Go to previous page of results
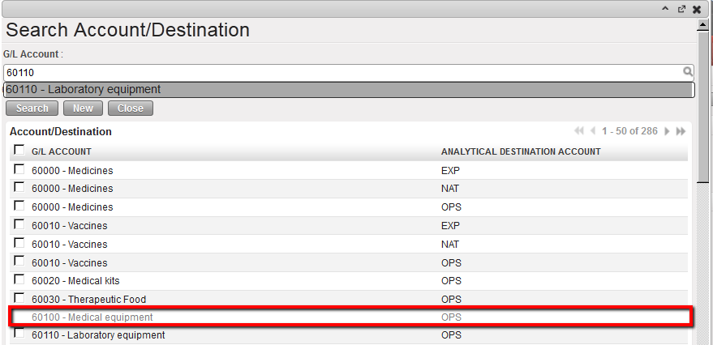 pyautogui.click(x=593, y=131)
